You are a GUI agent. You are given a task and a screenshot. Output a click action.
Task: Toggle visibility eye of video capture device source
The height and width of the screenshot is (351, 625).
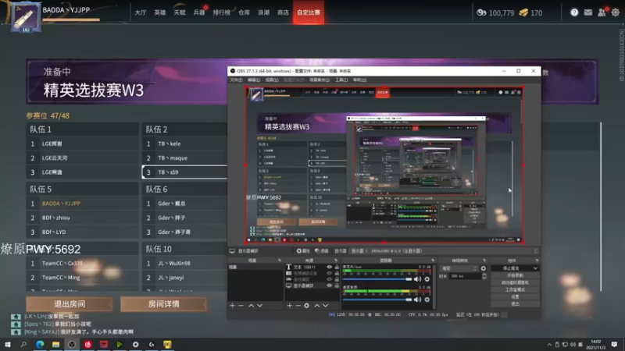point(329,273)
